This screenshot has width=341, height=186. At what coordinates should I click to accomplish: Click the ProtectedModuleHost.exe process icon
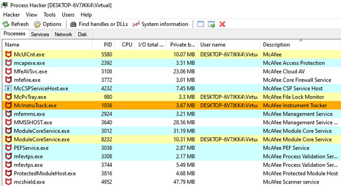8,173
